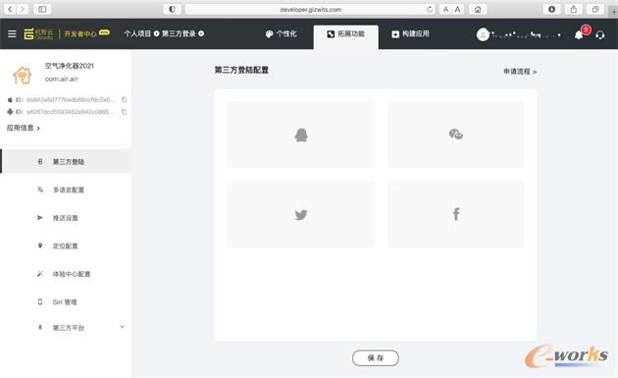Open Siri 管理 sidebar item
Viewport: 618px width, 378px height.
point(66,301)
